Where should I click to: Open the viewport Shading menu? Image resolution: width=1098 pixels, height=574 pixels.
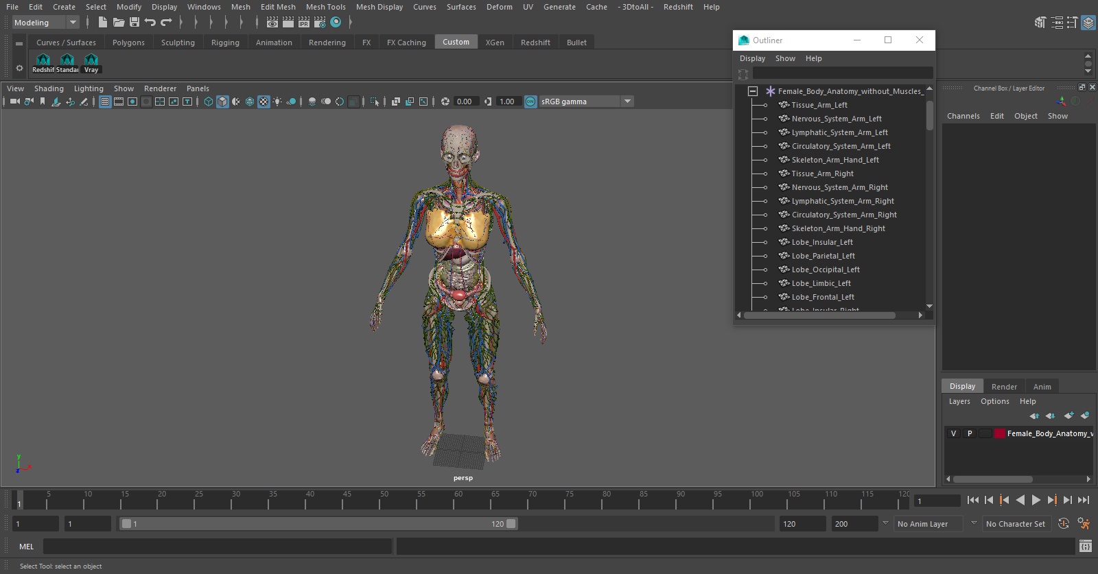pos(49,88)
